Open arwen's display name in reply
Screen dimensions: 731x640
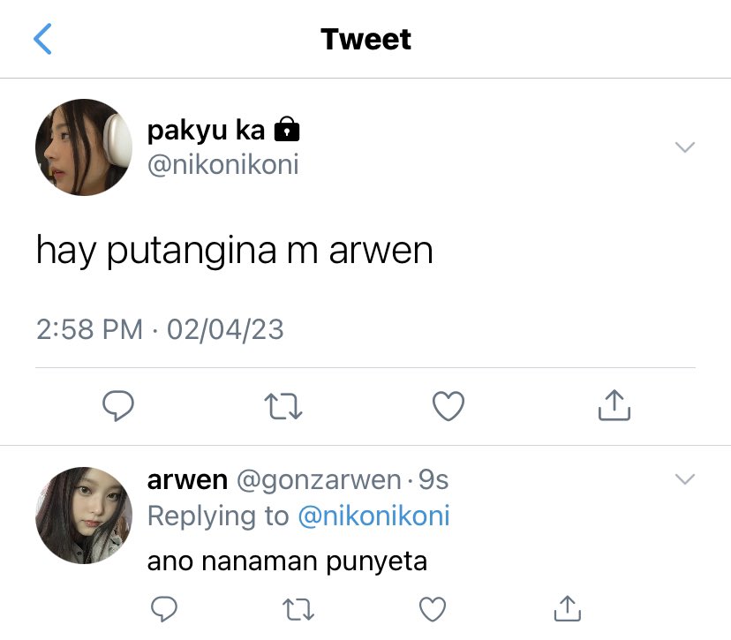click(187, 480)
